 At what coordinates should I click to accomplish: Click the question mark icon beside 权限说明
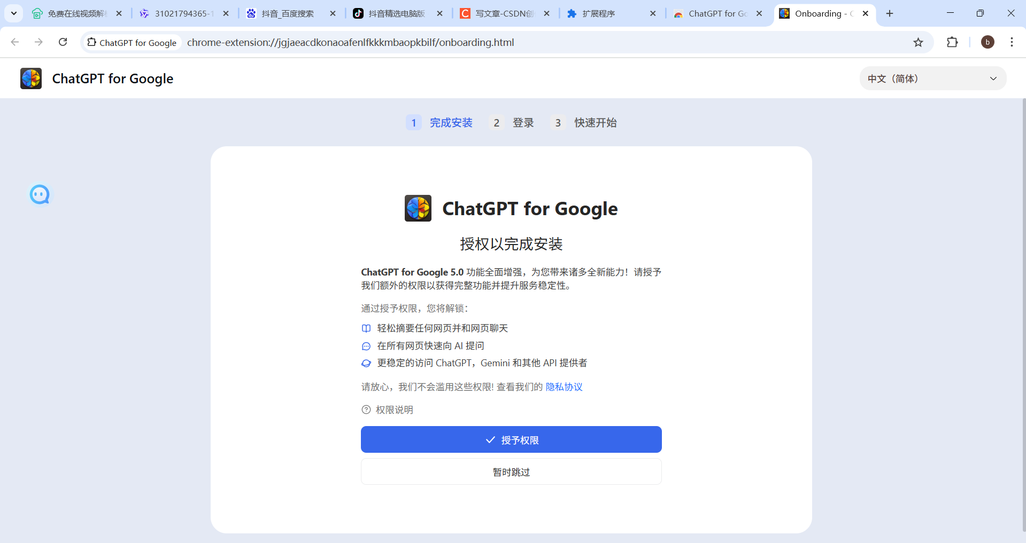tap(366, 410)
